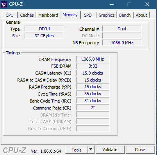Viewport: 157px width, 155px height.
Task: Click the DRAM Frequency value field
Action: click(93, 59)
